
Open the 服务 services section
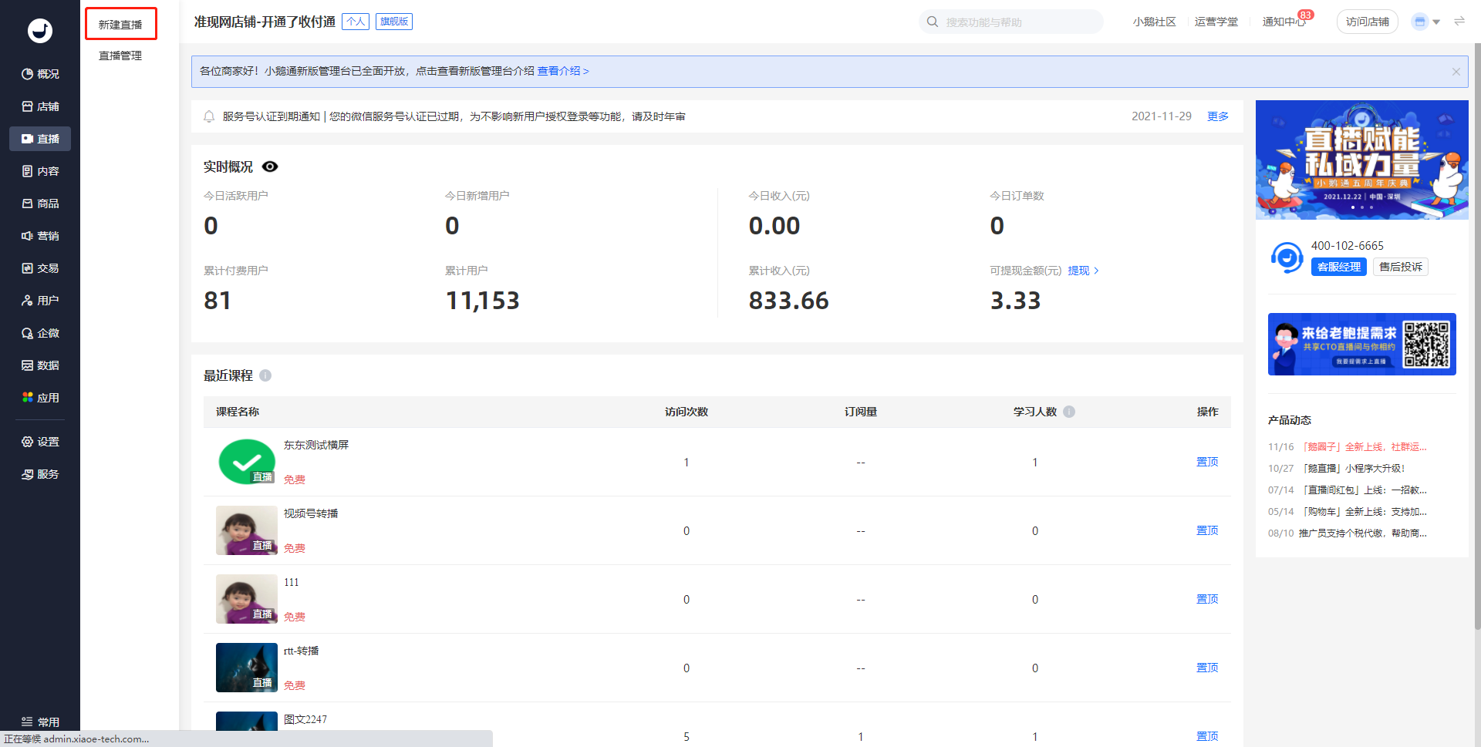tap(40, 474)
